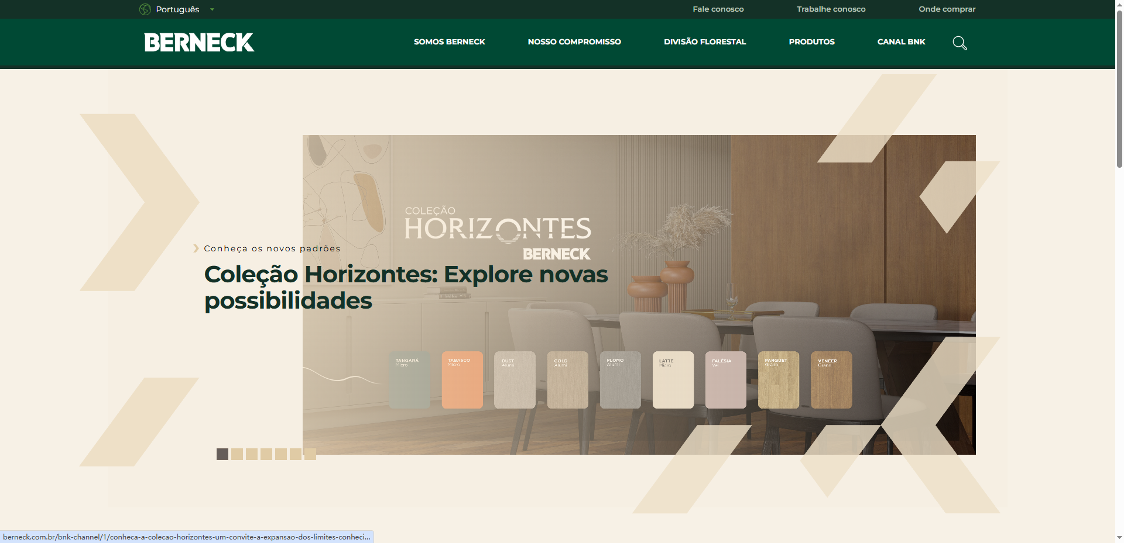Open the Trabalhe conosco link
The width and height of the screenshot is (1124, 543).
[831, 9]
